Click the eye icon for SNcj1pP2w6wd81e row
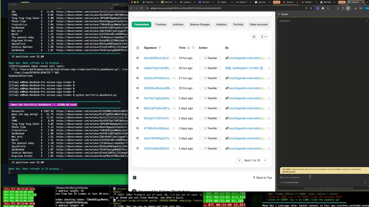This screenshot has width=369, height=207. tap(138, 108)
